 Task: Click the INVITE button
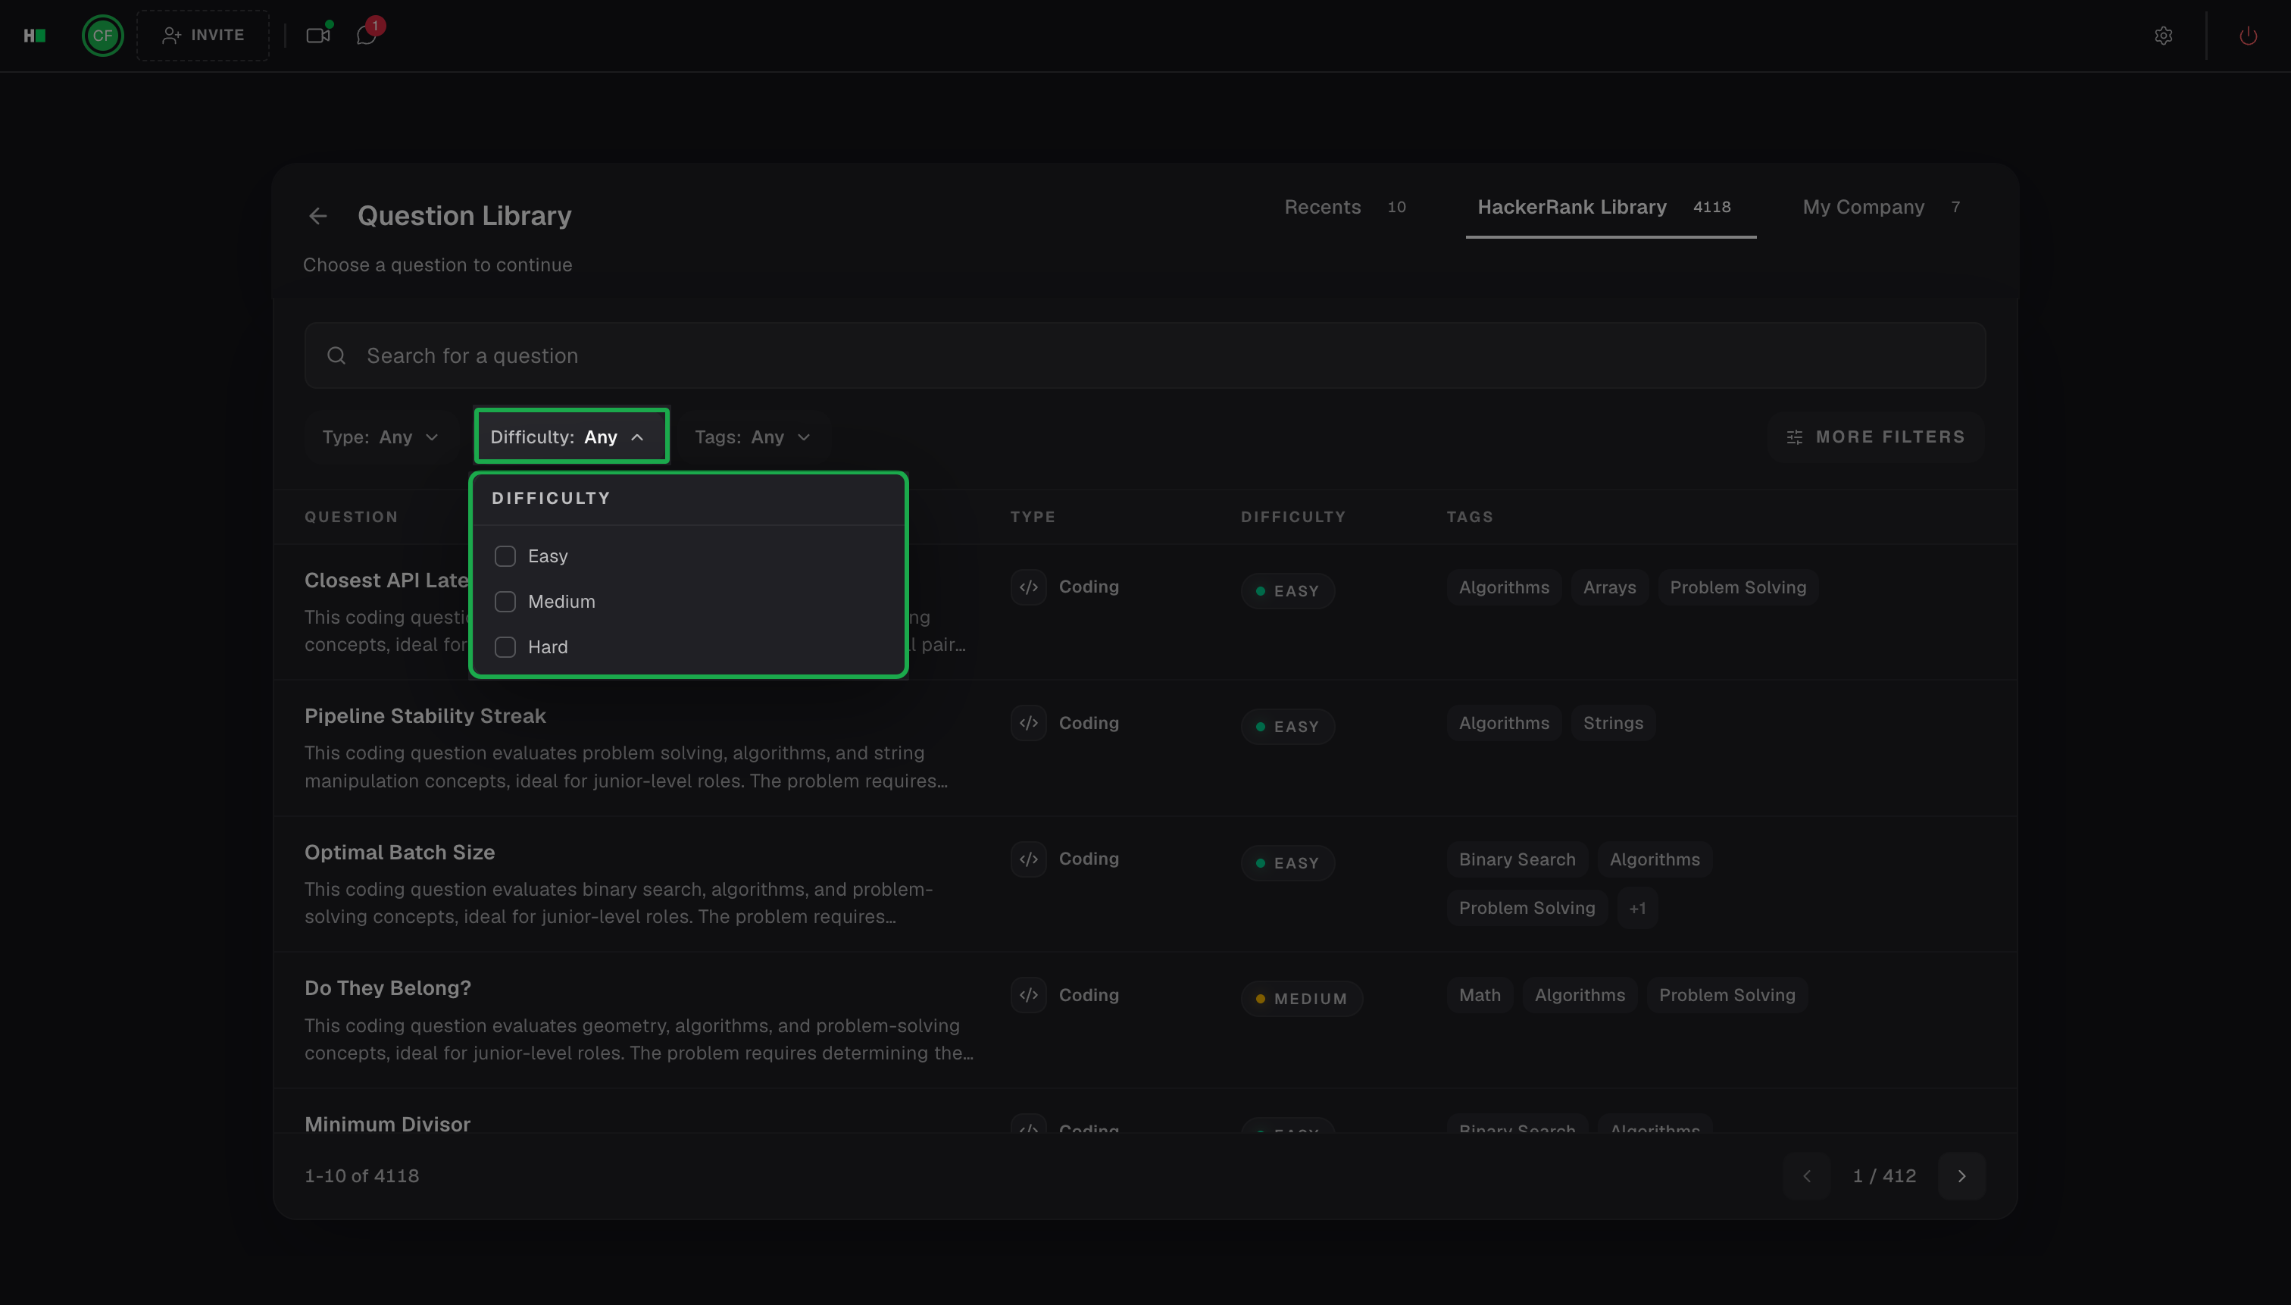click(203, 36)
